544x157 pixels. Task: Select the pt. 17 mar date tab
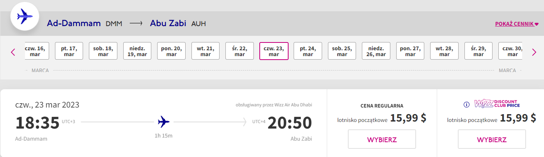click(69, 51)
